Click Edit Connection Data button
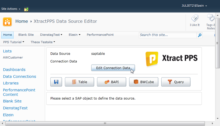220x126 pixels. click(113, 68)
